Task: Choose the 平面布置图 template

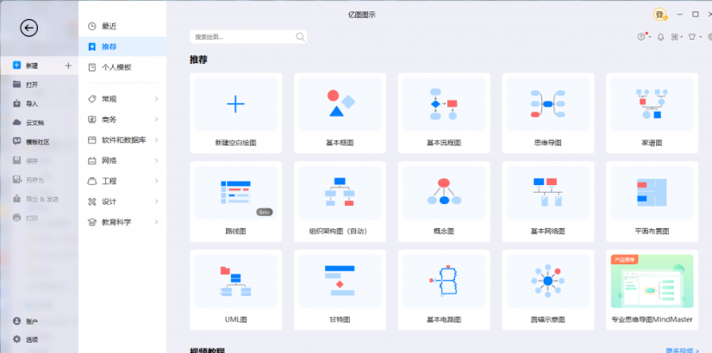Action: [652, 201]
